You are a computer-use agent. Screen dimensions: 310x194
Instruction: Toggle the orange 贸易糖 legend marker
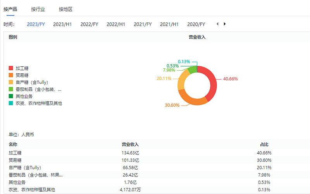pyautogui.click(x=11, y=75)
